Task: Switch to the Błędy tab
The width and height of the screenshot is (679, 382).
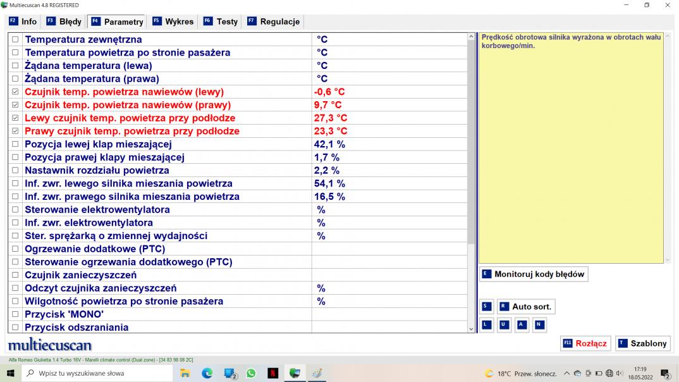Action: point(64,22)
